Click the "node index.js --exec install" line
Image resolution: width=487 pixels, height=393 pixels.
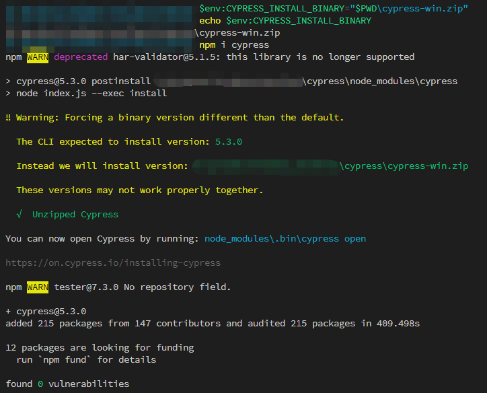click(86, 94)
